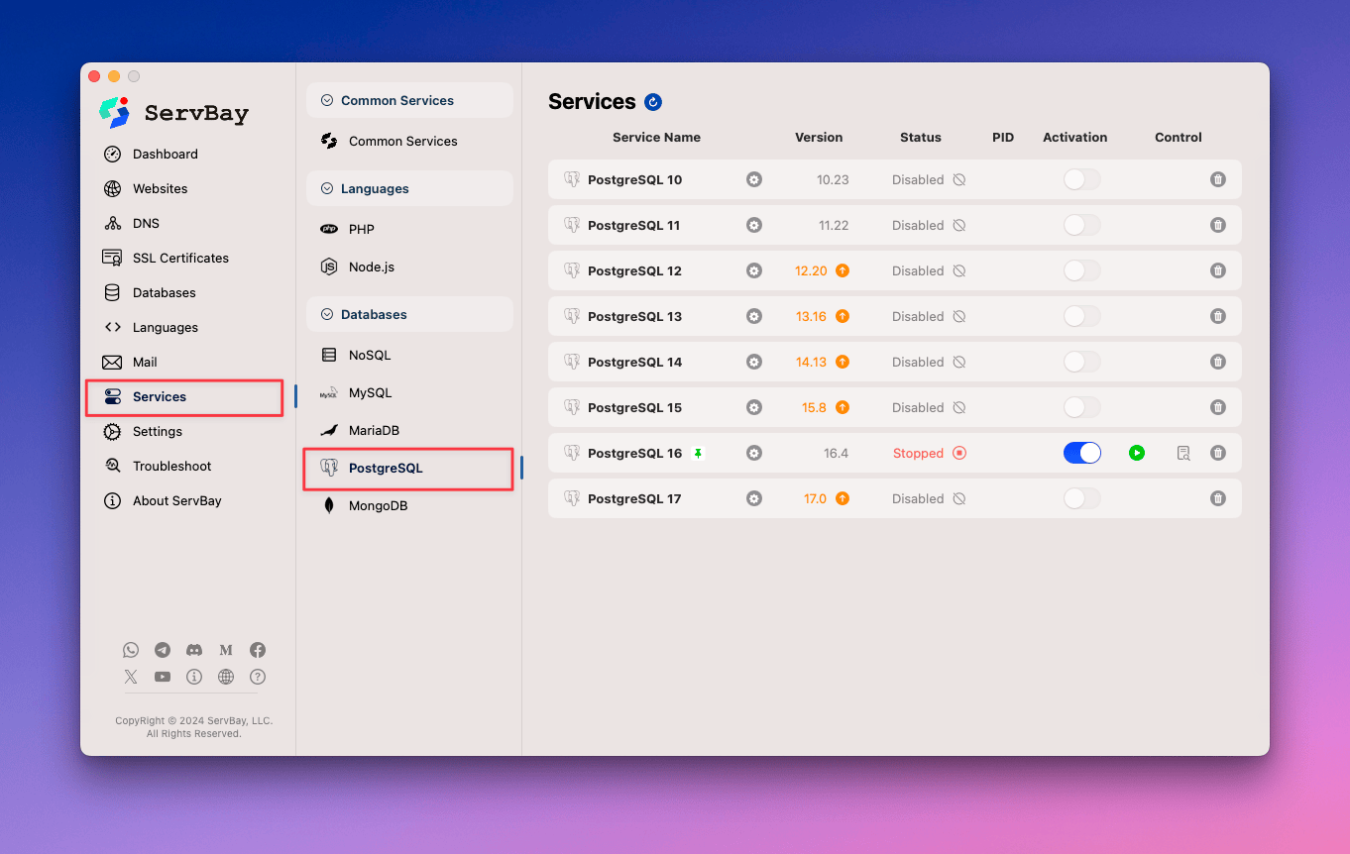The image size is (1350, 854).
Task: Open settings gear for PostgreSQL 16
Action: tap(754, 453)
